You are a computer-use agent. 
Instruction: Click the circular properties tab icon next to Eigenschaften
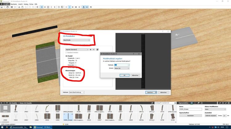point(192,103)
